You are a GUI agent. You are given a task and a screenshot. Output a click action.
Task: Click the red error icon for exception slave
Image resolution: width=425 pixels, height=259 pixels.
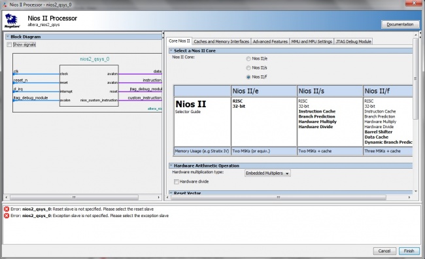pos(7,216)
